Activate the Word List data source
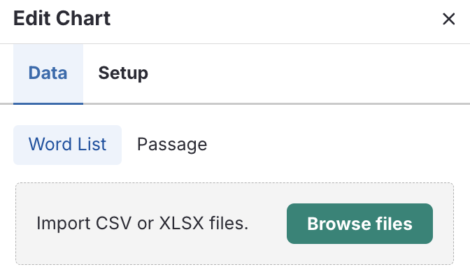This screenshot has height=274, width=470. pyautogui.click(x=67, y=145)
